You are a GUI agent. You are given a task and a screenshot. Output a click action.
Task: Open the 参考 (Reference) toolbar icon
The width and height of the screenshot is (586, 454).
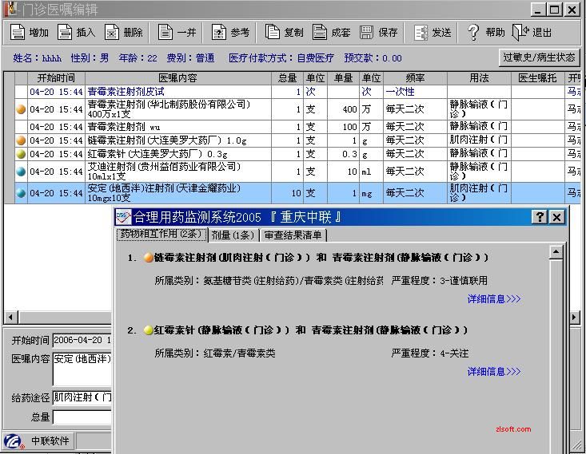pyautogui.click(x=219, y=33)
